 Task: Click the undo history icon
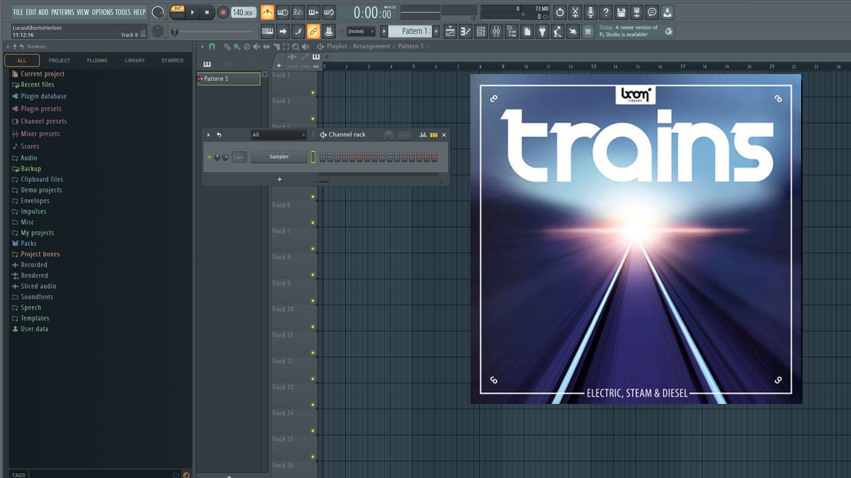(559, 12)
